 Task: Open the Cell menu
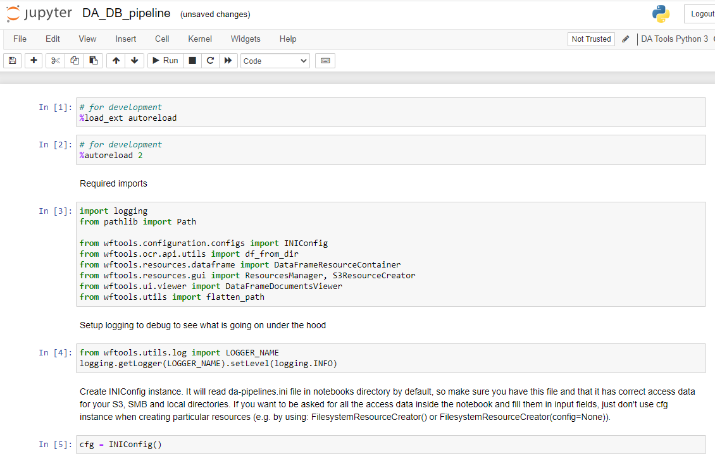pos(162,39)
